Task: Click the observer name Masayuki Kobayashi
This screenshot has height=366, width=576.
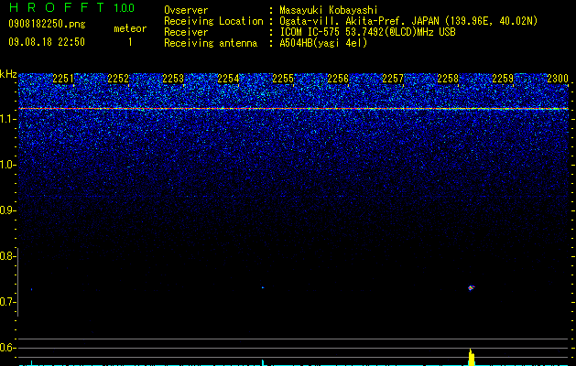Action: pos(328,10)
